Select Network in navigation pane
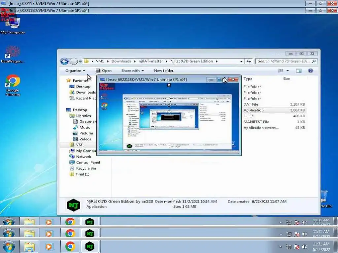This screenshot has height=253, width=338. coord(80,156)
